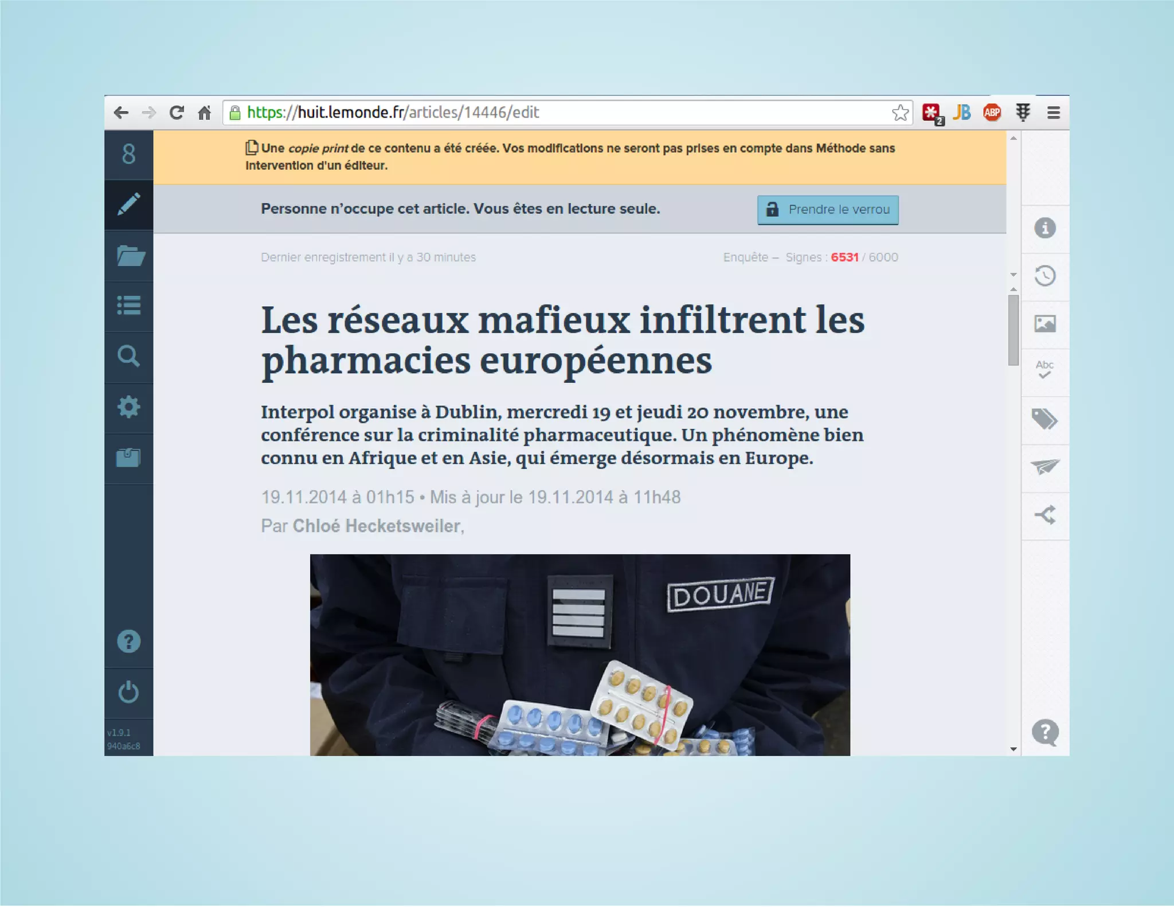Open the tags panel icon
This screenshot has height=907, width=1174.
click(1044, 419)
